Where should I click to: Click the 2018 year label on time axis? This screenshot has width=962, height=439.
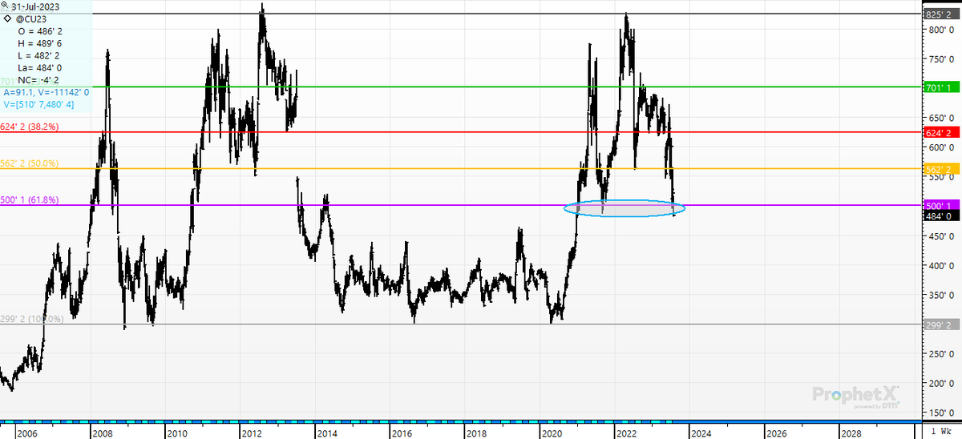(476, 433)
